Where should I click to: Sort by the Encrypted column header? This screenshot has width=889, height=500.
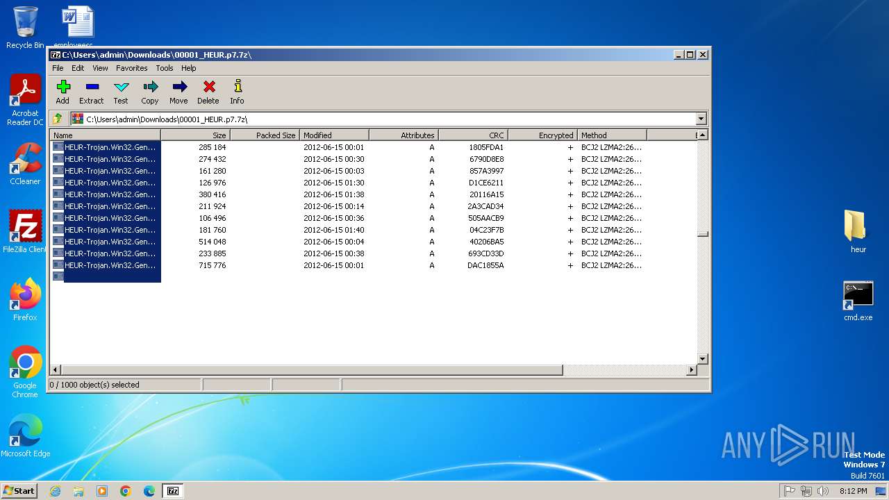pyautogui.click(x=542, y=135)
